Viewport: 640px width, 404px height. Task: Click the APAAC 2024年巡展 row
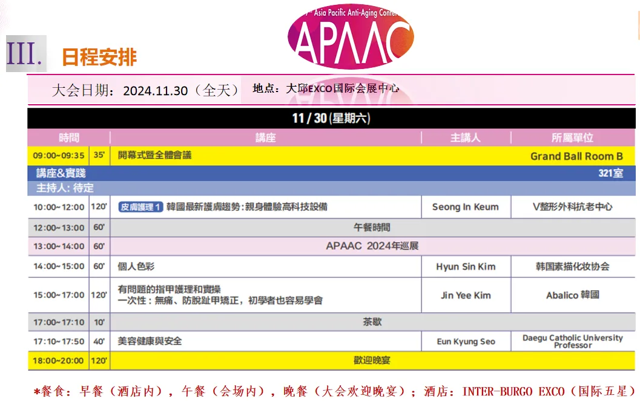(372, 246)
